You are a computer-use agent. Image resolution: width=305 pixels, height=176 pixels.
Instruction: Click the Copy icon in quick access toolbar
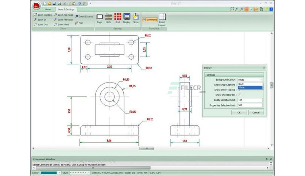pyautogui.click(x=69, y=4)
